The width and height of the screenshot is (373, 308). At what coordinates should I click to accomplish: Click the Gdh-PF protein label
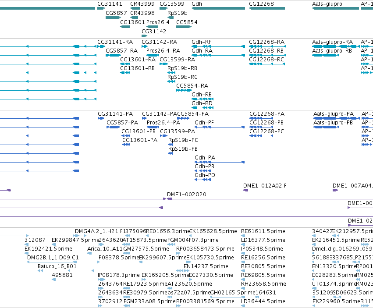click(204, 123)
